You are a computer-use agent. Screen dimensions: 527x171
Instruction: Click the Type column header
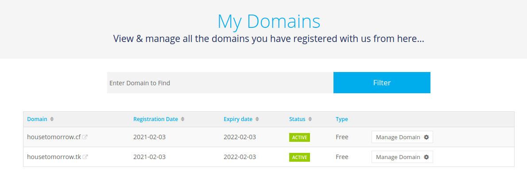342,119
